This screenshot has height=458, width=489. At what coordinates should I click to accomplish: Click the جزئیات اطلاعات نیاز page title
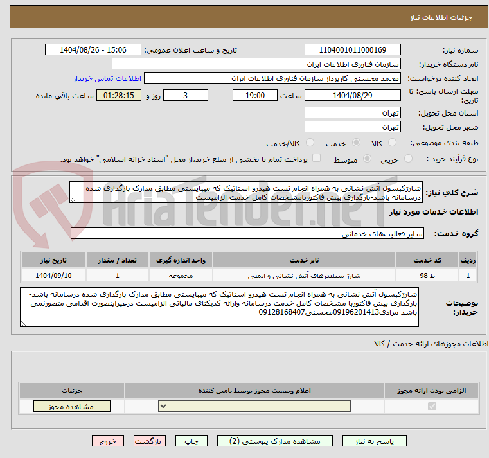441,17
